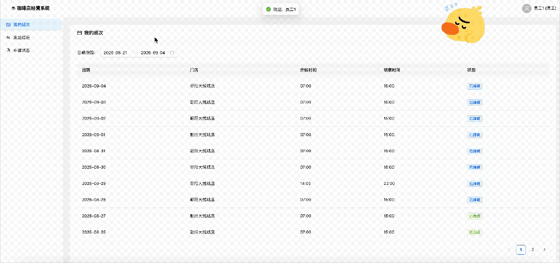Click the start date field 2026-08-21

click(115, 53)
